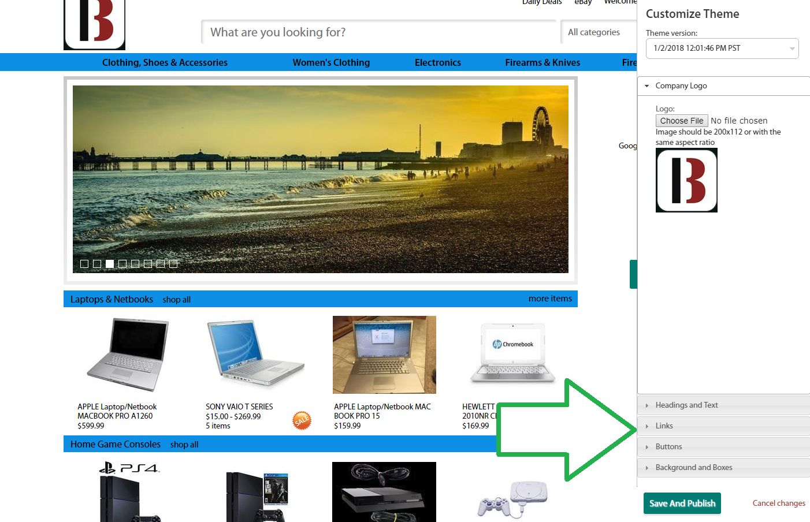Click the Choose File button for logo

[x=681, y=121]
